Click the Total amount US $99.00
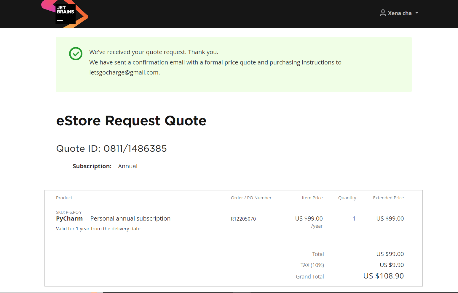This screenshot has height=293, width=458. click(390, 254)
